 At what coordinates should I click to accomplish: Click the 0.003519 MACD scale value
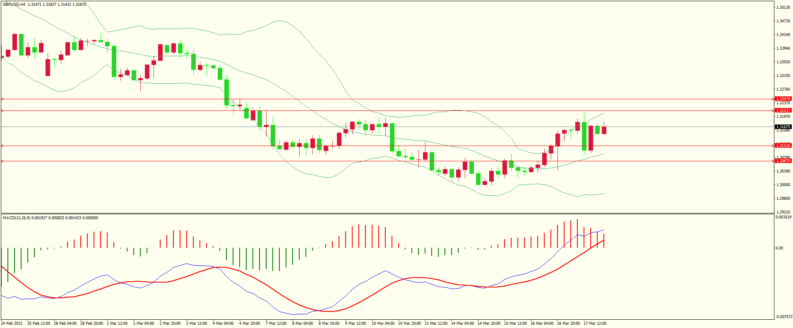coord(783,217)
